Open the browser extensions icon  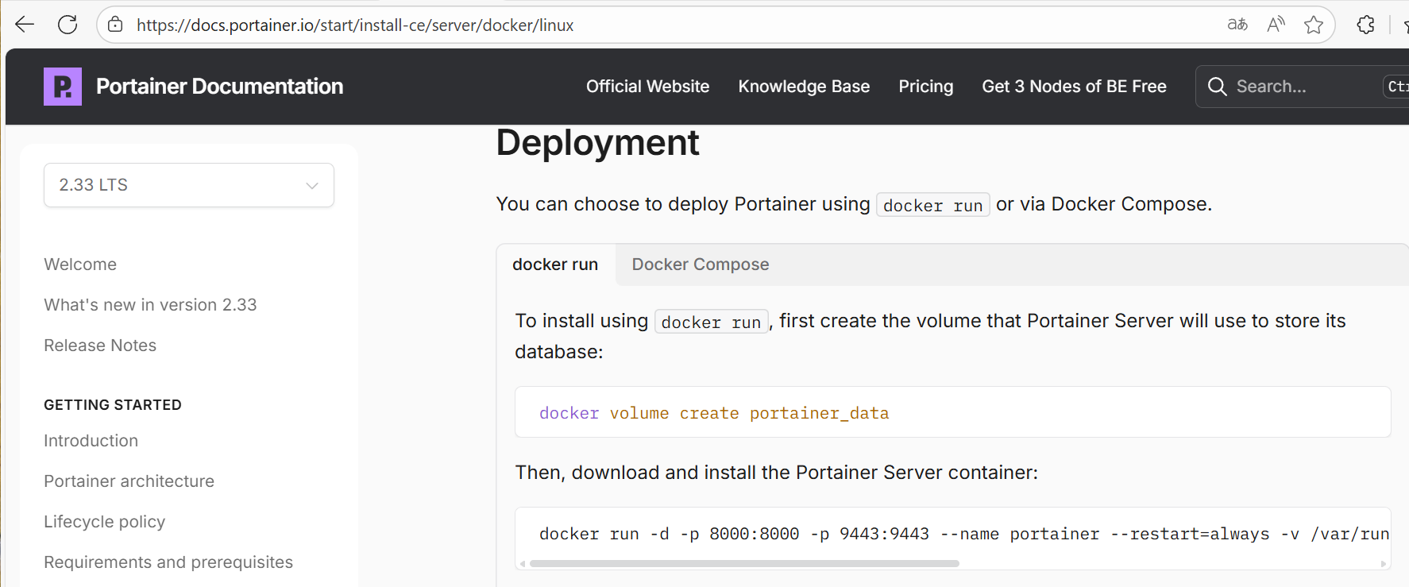coord(1365,25)
